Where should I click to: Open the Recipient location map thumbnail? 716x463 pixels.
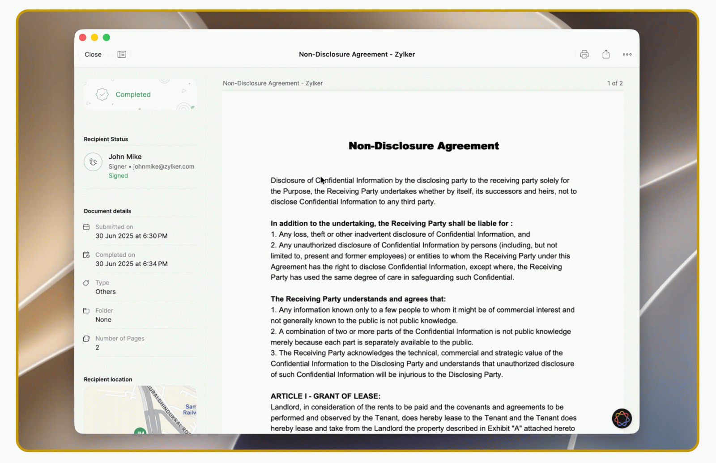click(x=140, y=409)
